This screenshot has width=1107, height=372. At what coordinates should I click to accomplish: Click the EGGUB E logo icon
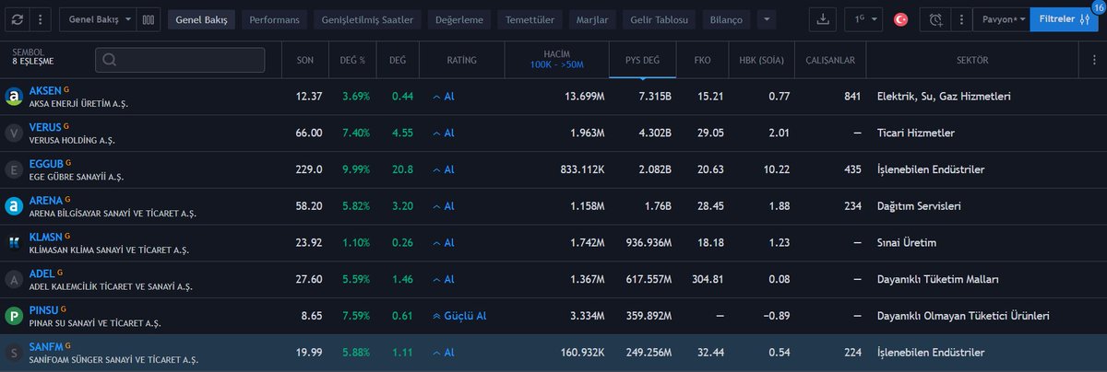(x=14, y=169)
